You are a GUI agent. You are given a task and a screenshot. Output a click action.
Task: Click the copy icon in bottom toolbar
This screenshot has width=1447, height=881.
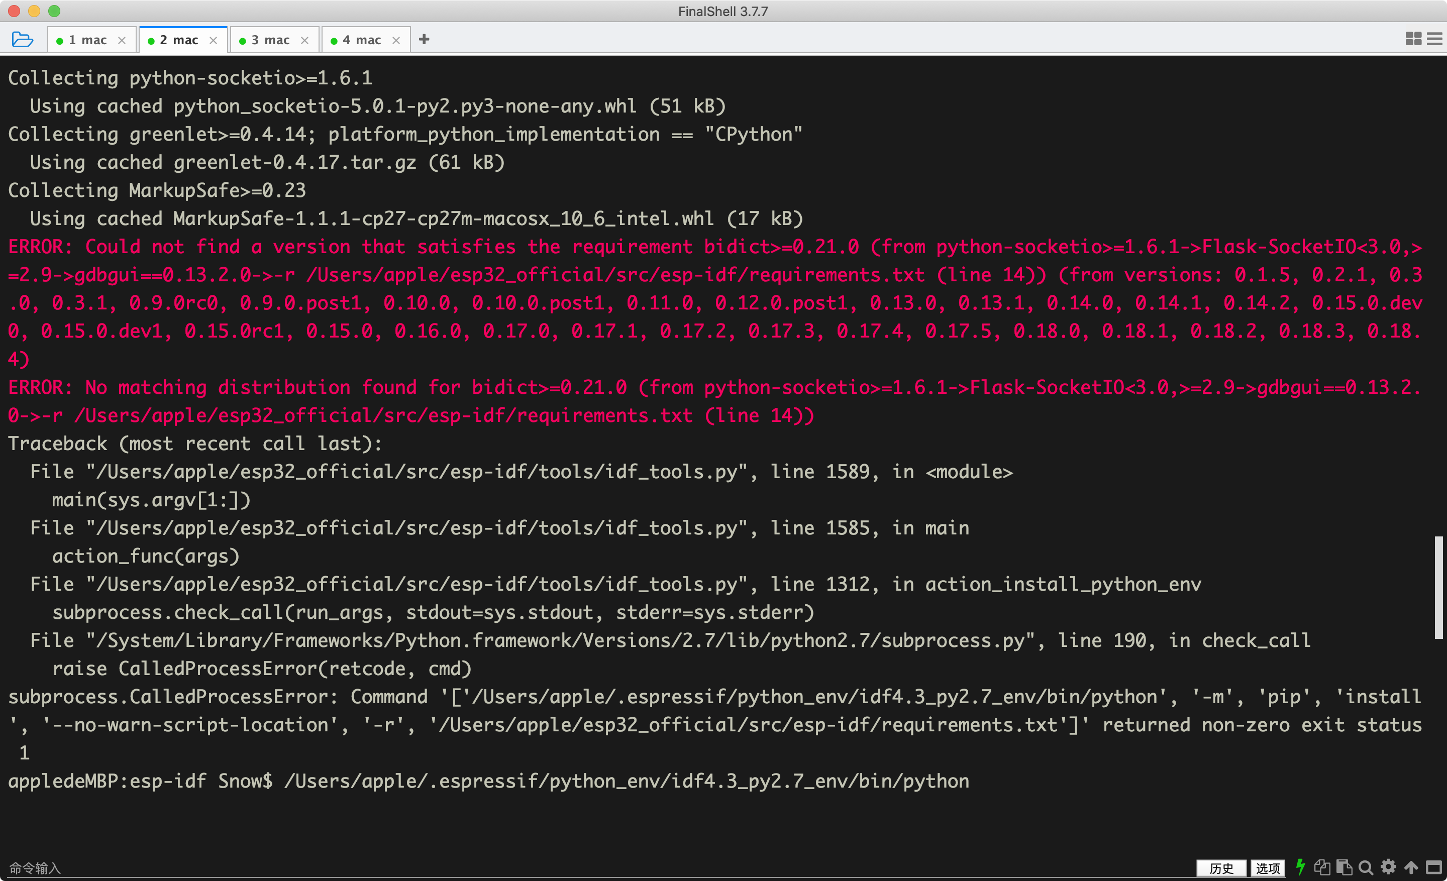click(x=1322, y=867)
